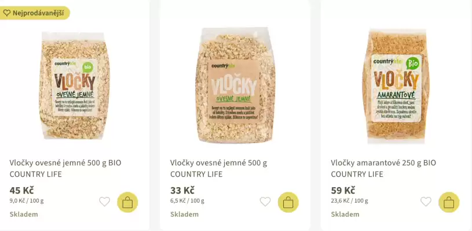
Task: Toggle wishlist heart for 33 Kč flakes
Action: click(265, 202)
